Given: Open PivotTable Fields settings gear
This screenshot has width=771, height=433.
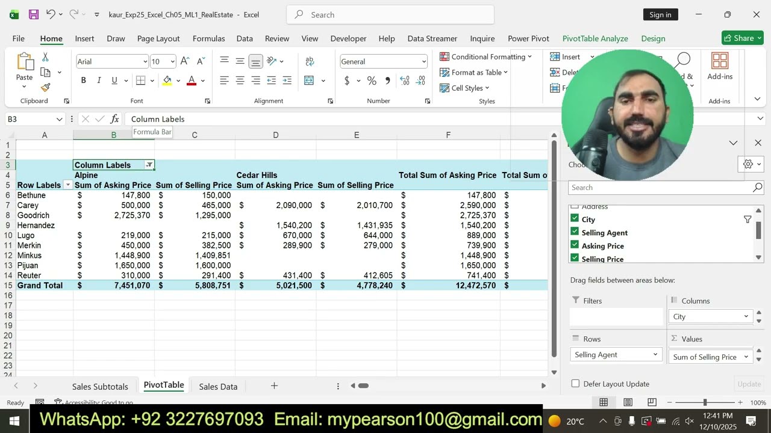Looking at the screenshot, I should tap(748, 164).
